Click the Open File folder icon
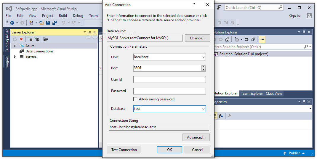 click(x=41, y=23)
